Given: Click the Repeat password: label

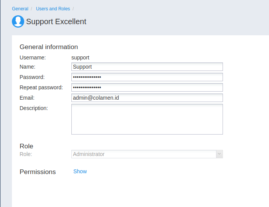Looking at the screenshot, I should (x=41, y=87).
